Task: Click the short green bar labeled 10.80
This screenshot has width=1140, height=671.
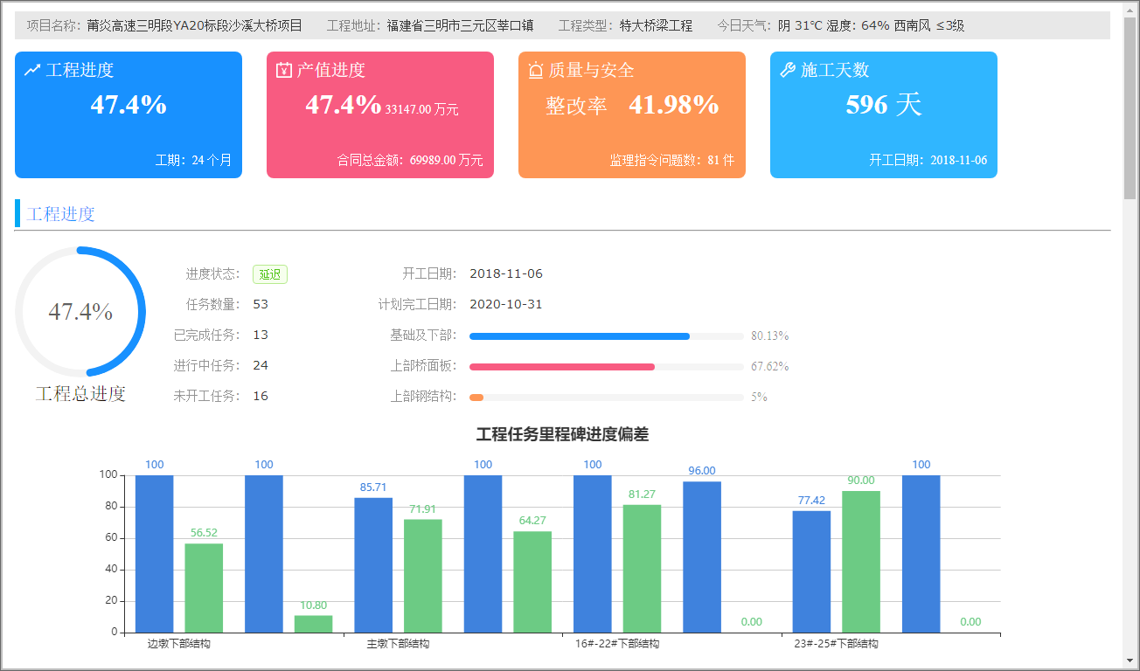Action: coord(313,624)
